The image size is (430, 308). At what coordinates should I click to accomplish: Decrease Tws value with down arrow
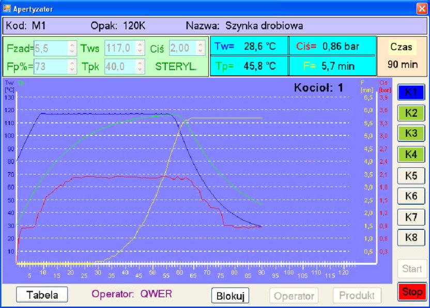point(140,52)
